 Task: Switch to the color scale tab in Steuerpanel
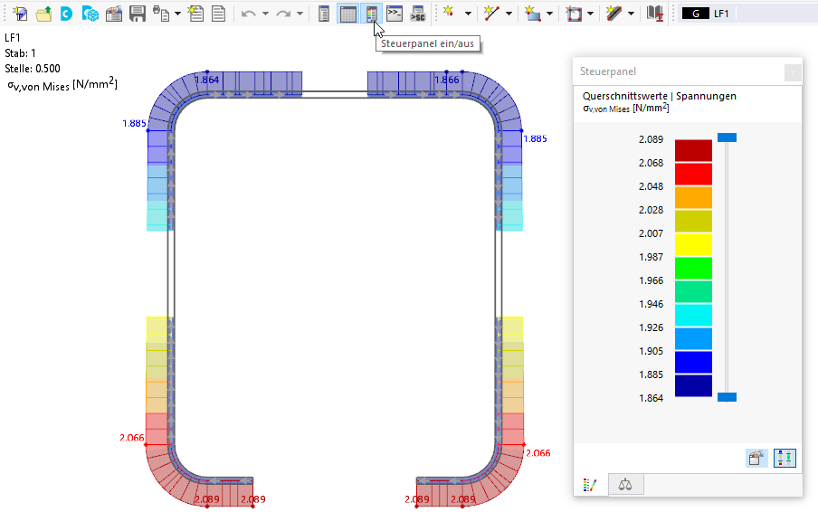590,485
